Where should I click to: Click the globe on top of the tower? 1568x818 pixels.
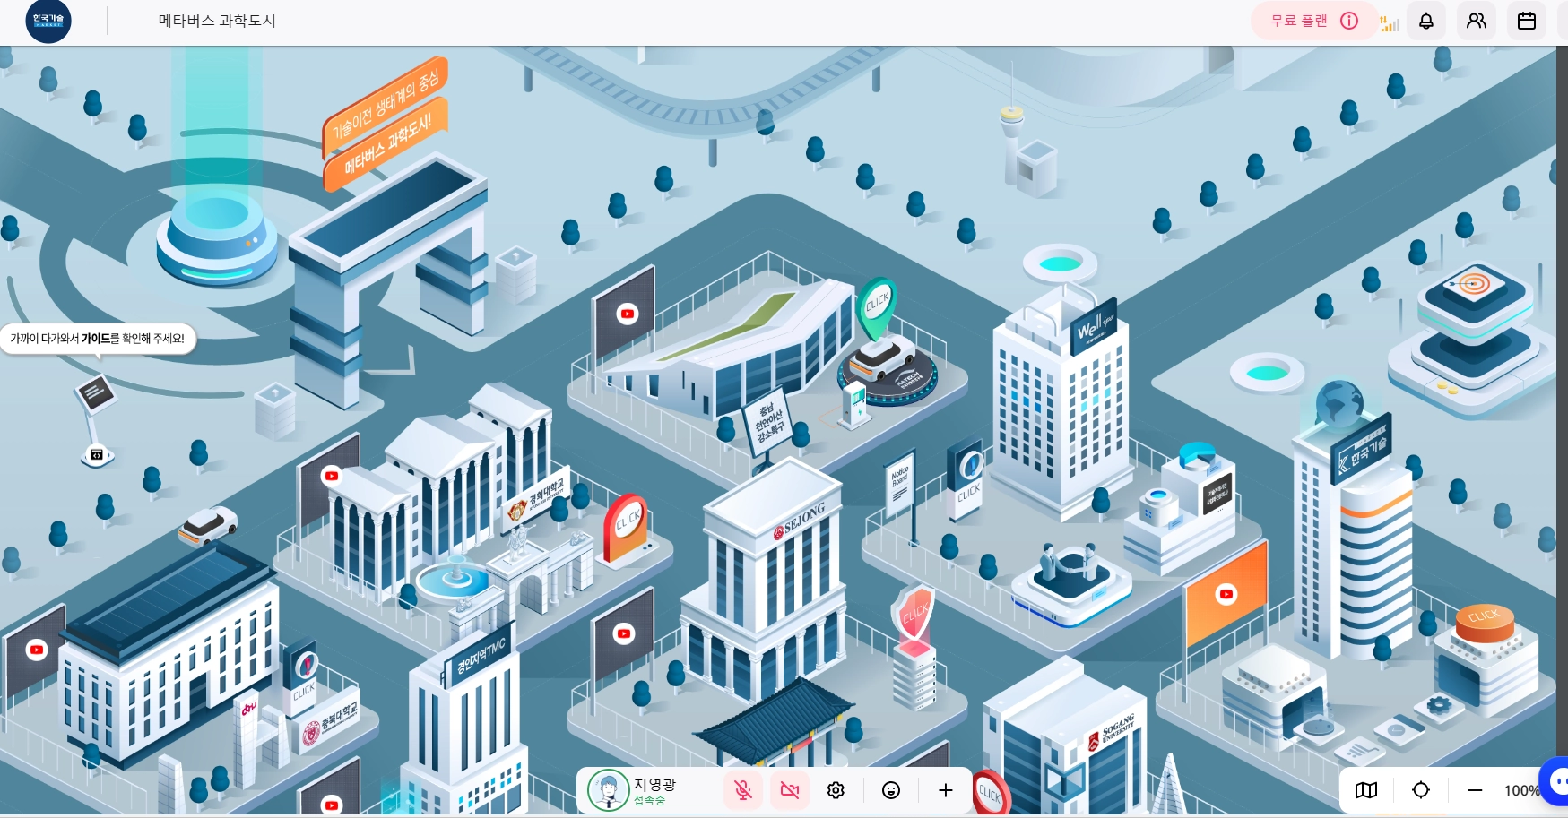(1339, 402)
